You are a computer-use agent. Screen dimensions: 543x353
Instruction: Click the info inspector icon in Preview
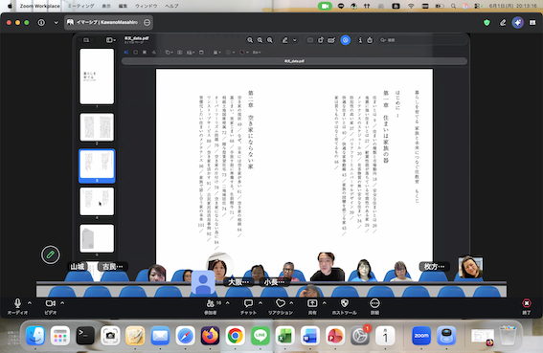click(360, 40)
